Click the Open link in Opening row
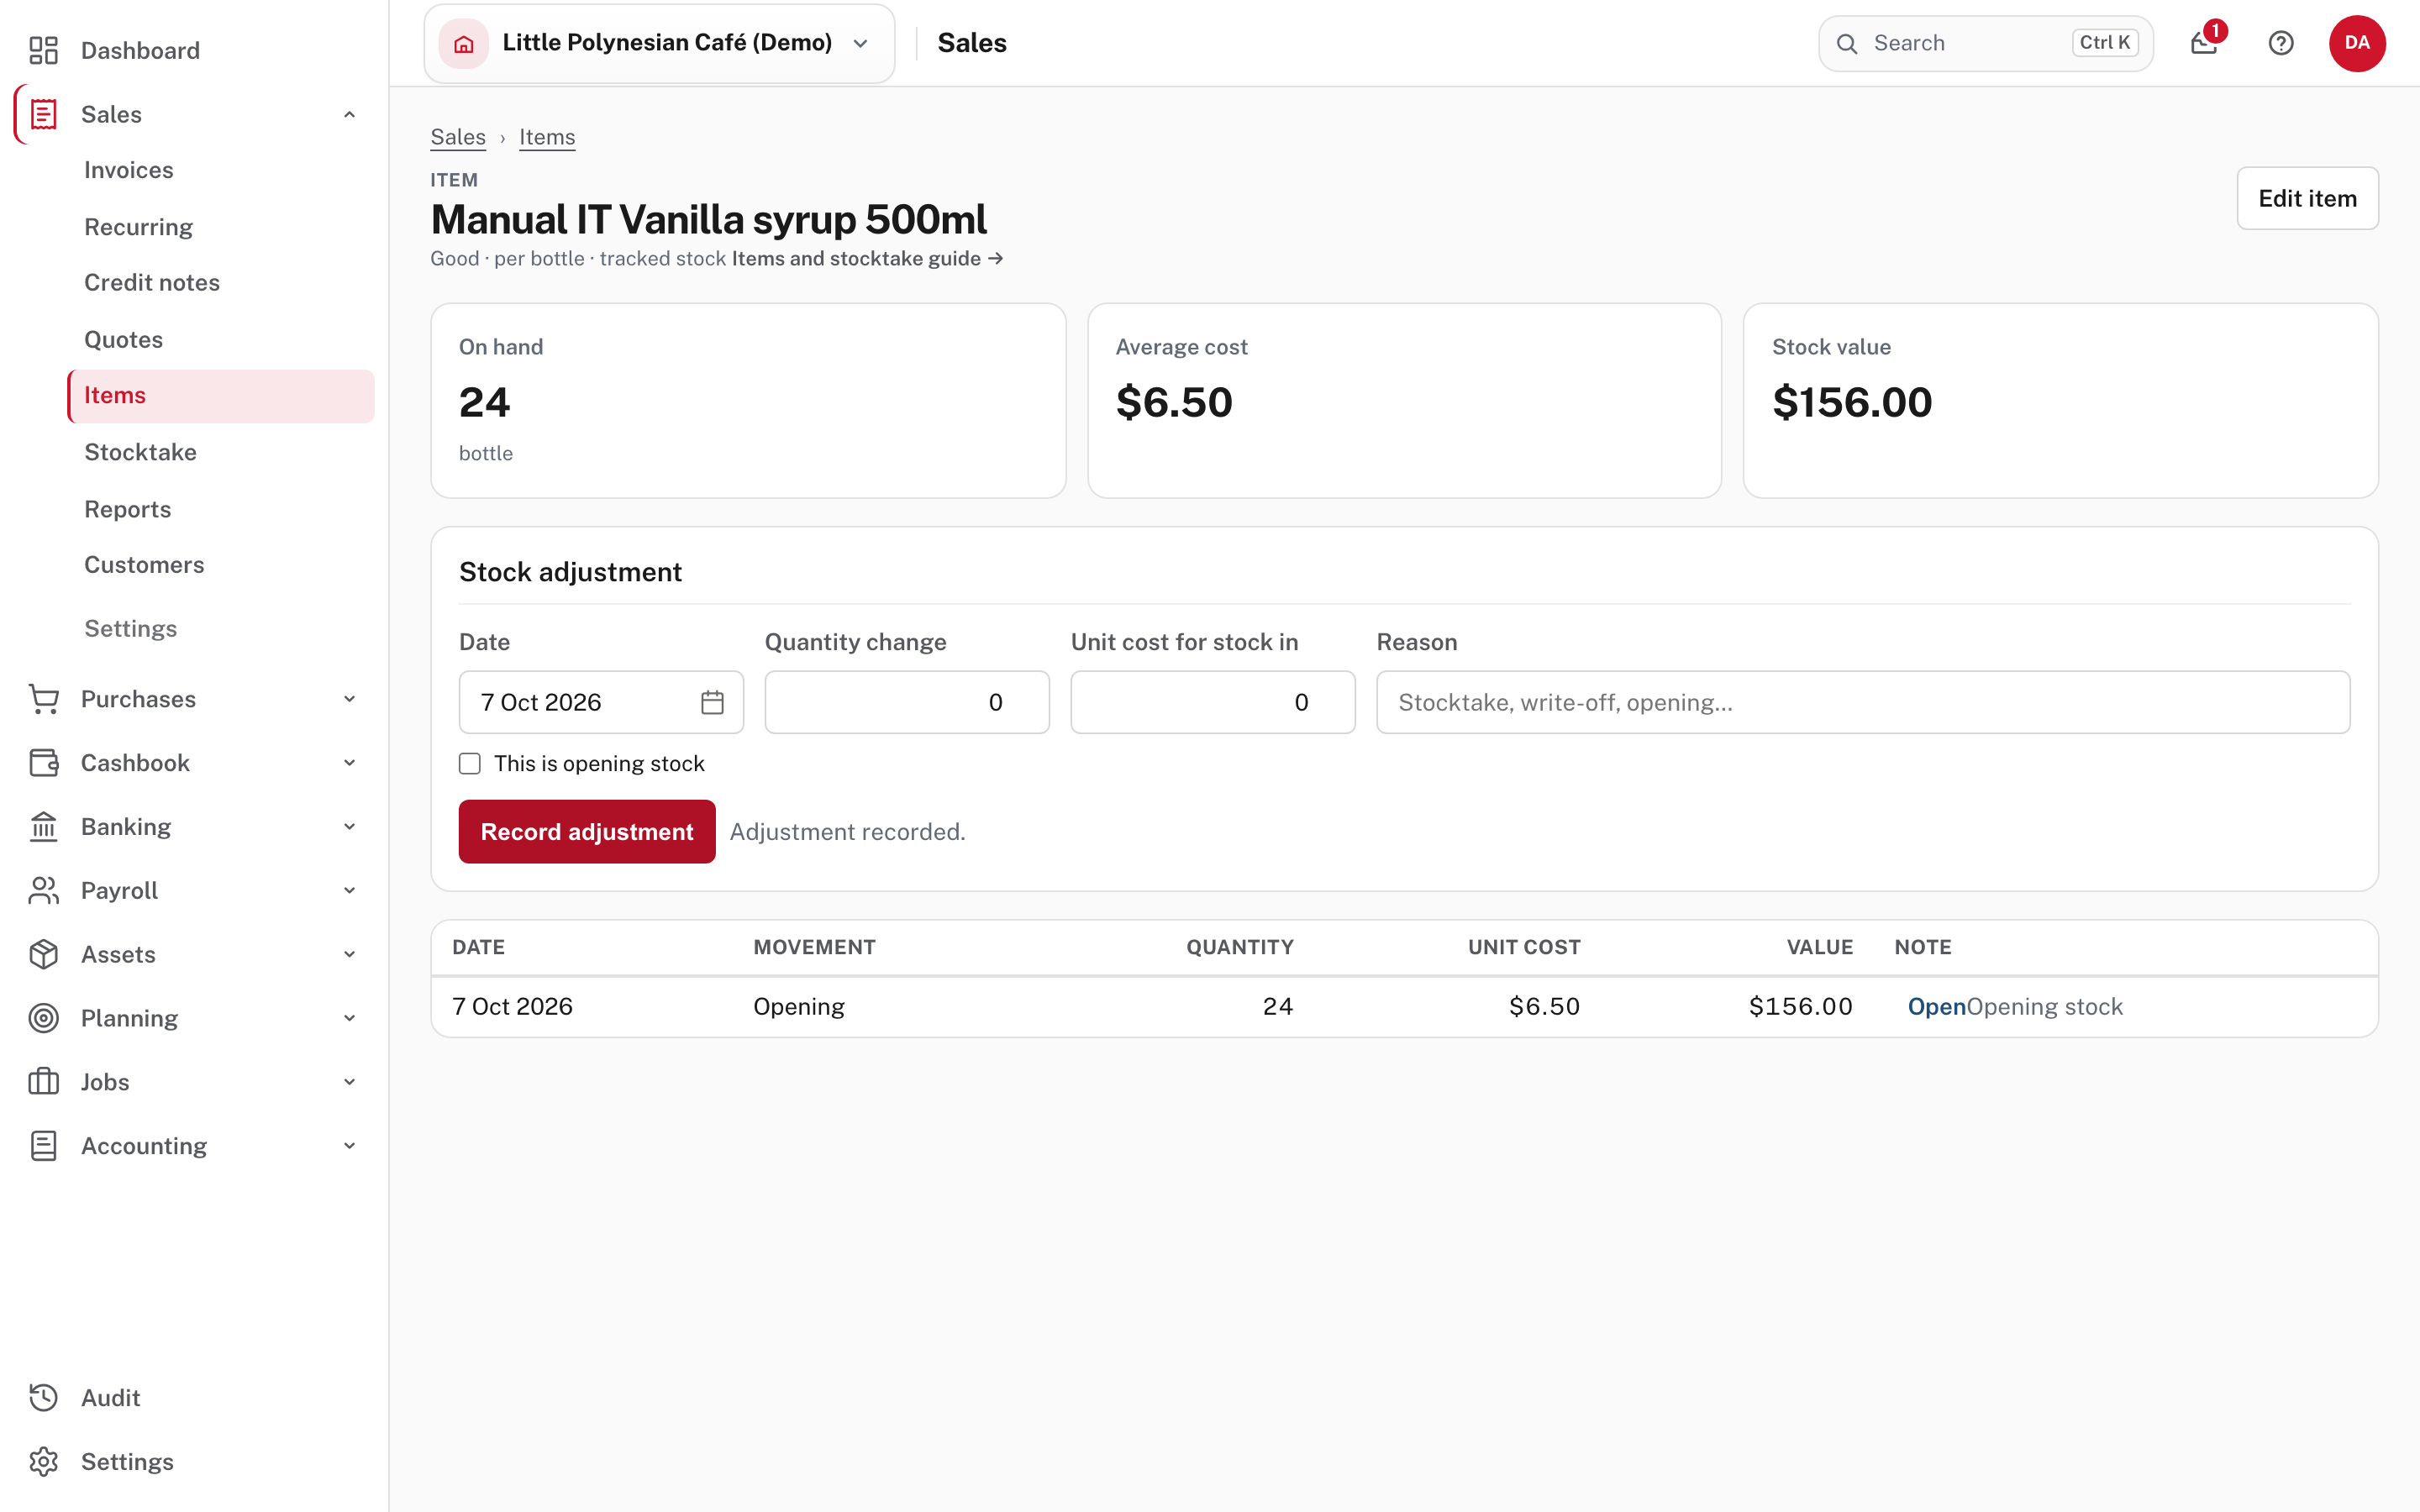Viewport: 2420px width, 1512px height. tap(1936, 1007)
